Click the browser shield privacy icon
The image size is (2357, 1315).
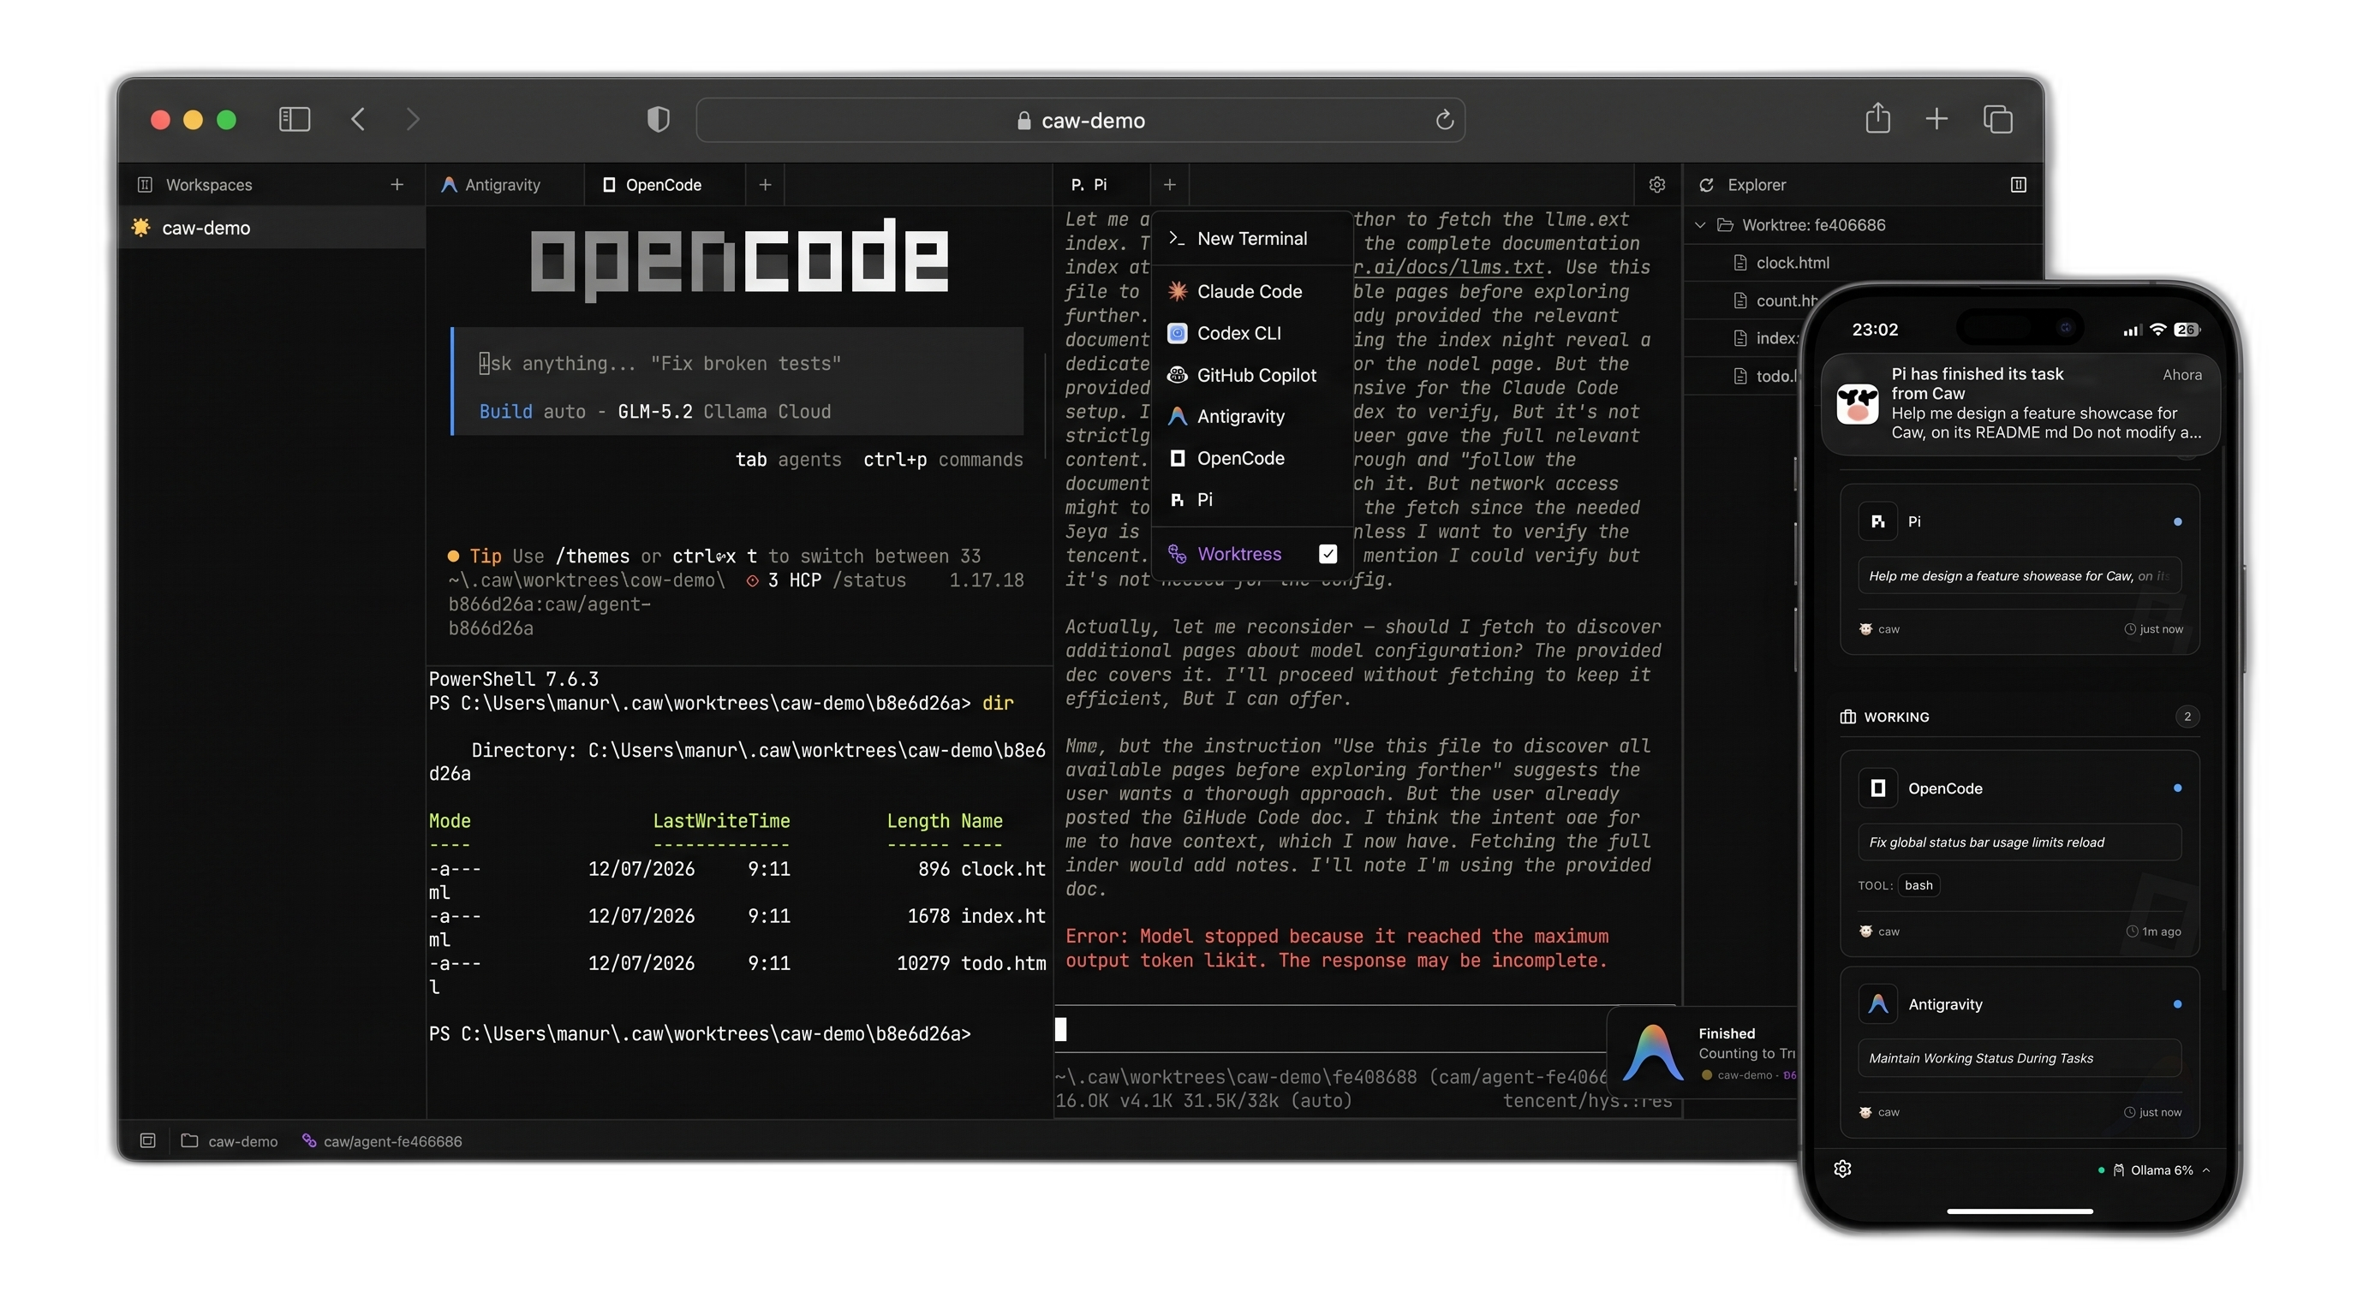point(659,120)
